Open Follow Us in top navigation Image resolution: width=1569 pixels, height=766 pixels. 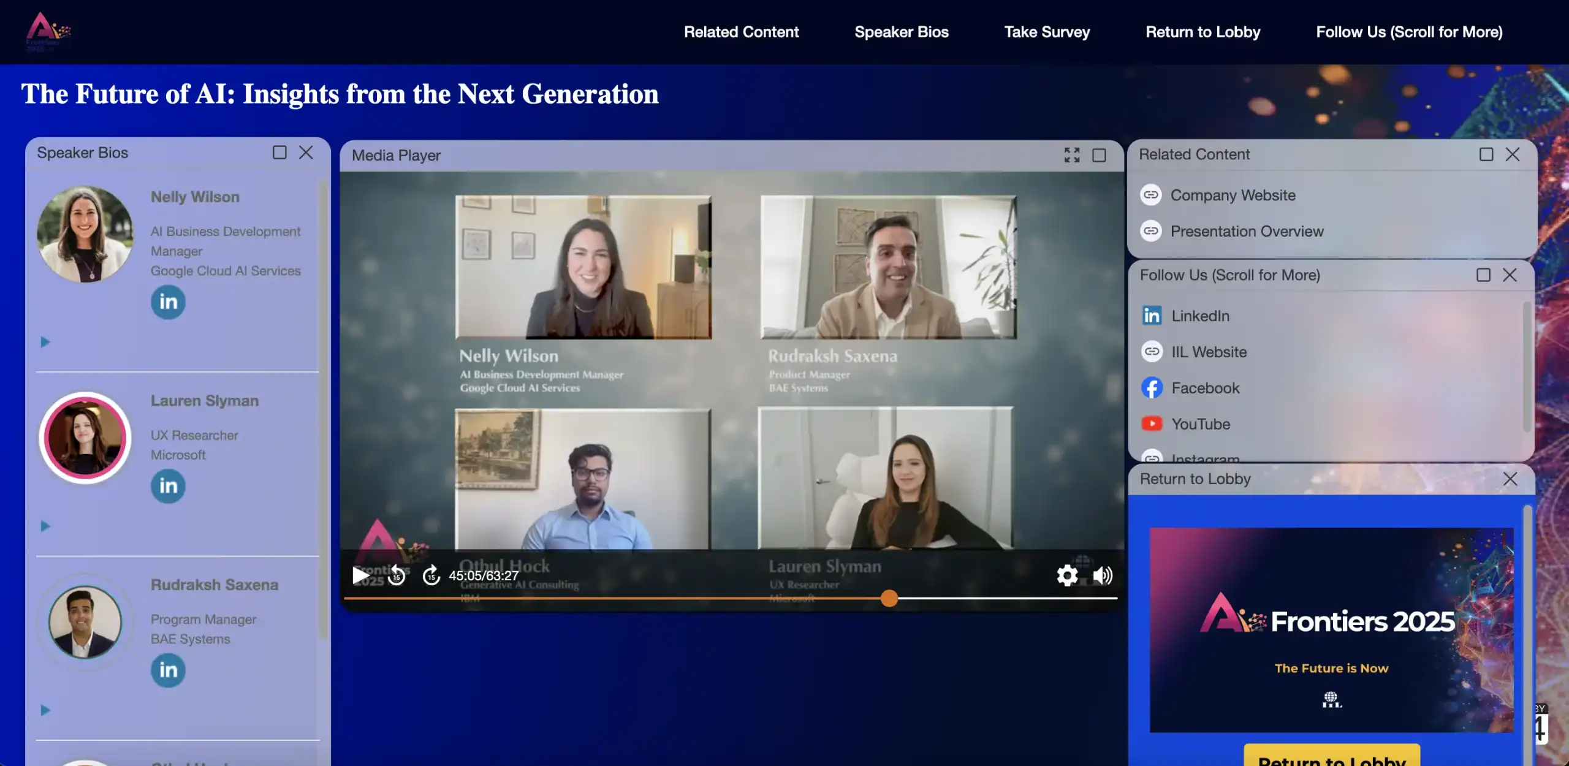1409,32
